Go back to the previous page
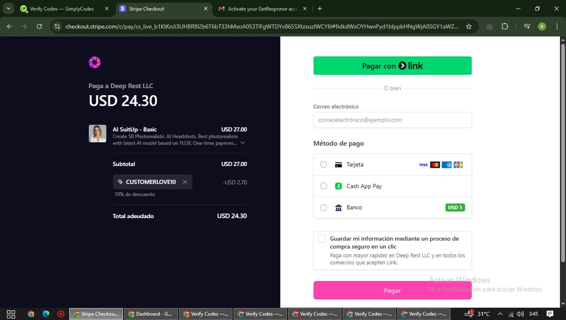Screen dimensions: 566x320 point(9,26)
